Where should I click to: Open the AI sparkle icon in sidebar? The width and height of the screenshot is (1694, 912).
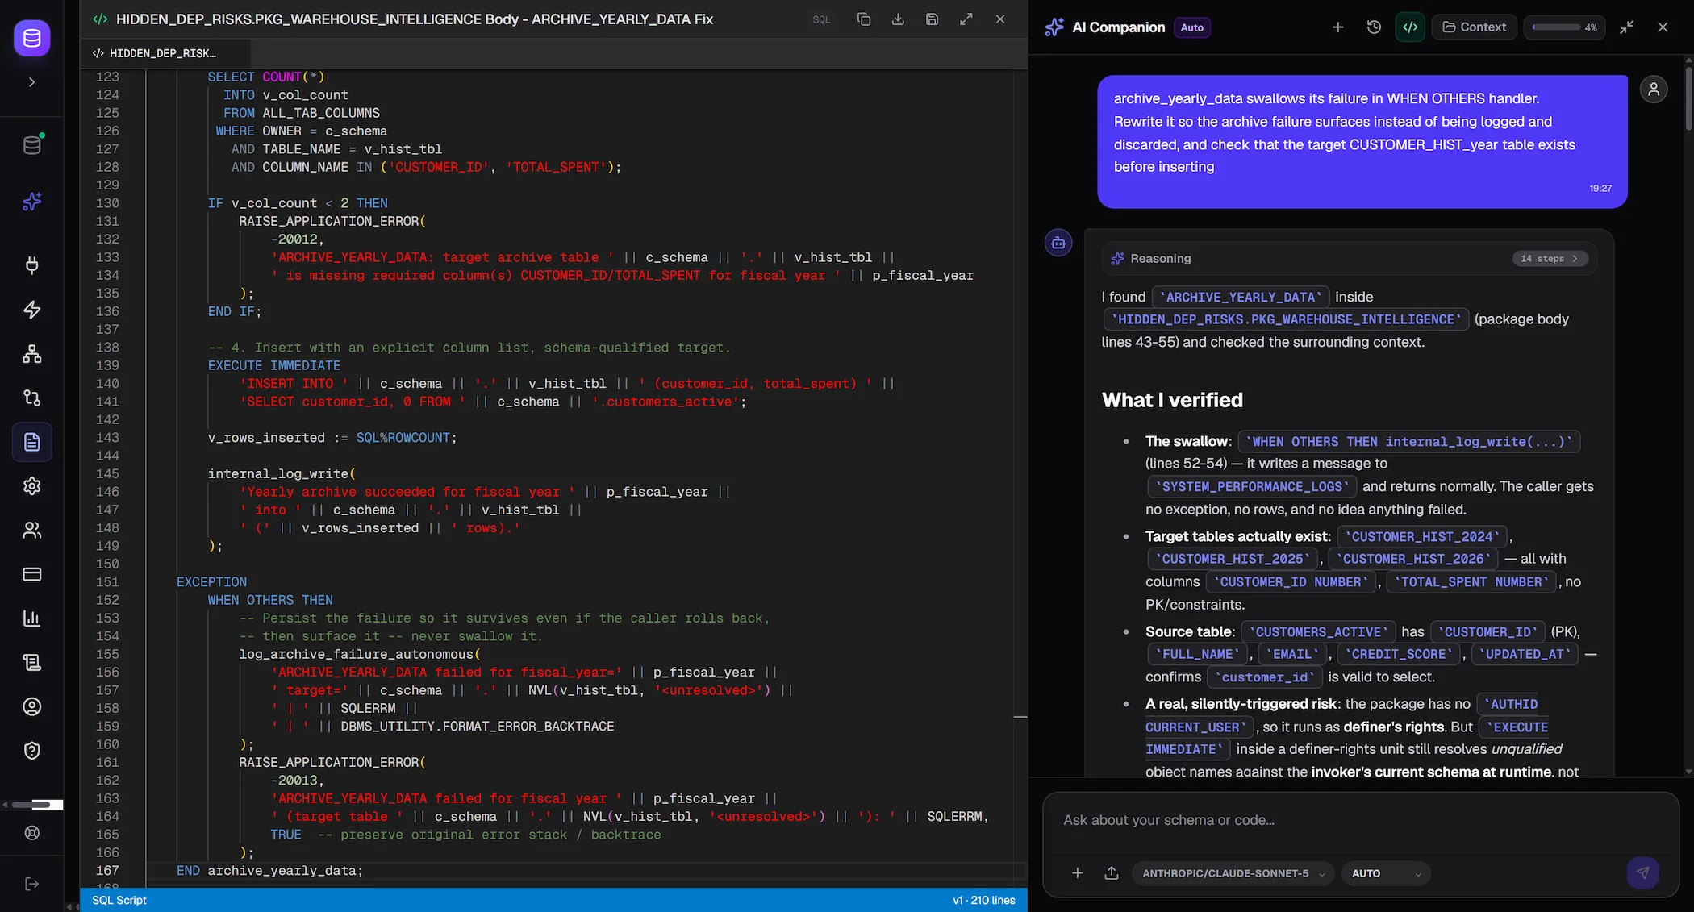coord(32,202)
